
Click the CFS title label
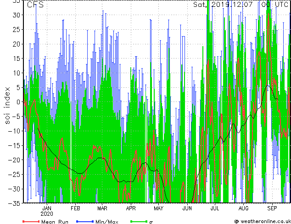[35, 5]
